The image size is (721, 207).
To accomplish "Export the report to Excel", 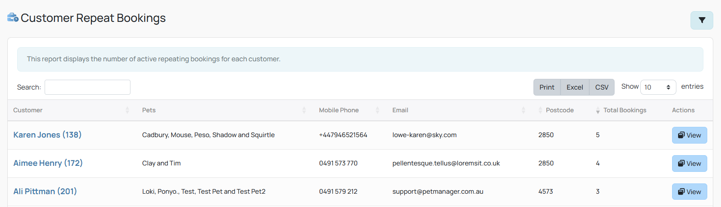I will pos(575,87).
